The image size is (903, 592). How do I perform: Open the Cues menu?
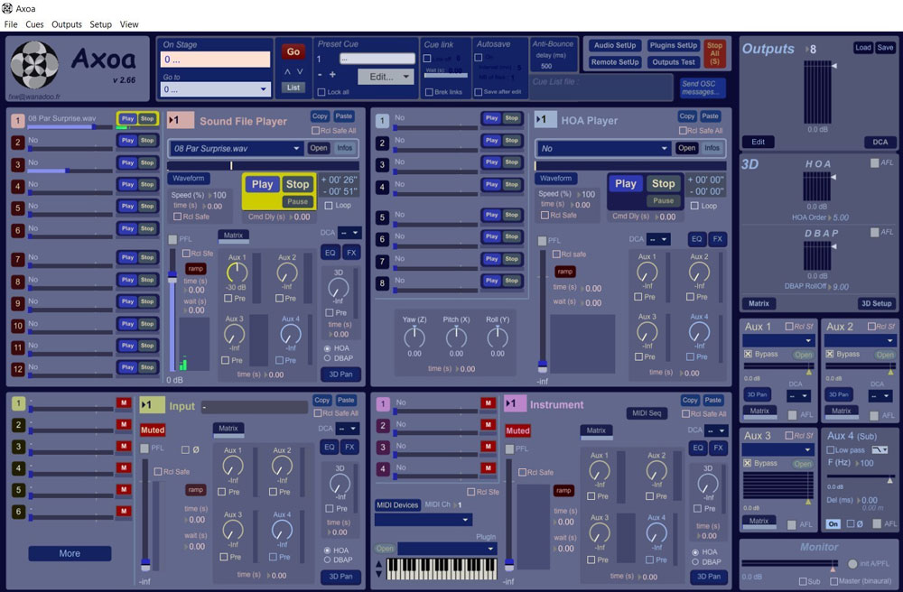click(x=34, y=24)
